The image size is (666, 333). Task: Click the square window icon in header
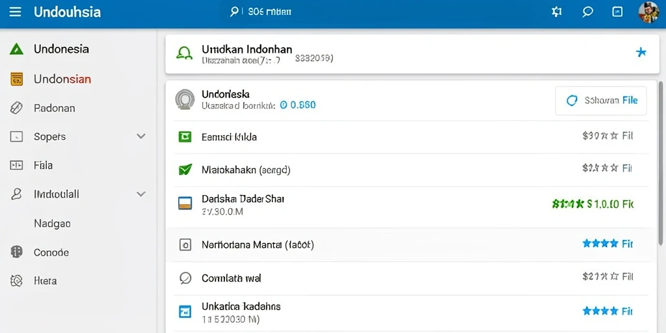(617, 12)
